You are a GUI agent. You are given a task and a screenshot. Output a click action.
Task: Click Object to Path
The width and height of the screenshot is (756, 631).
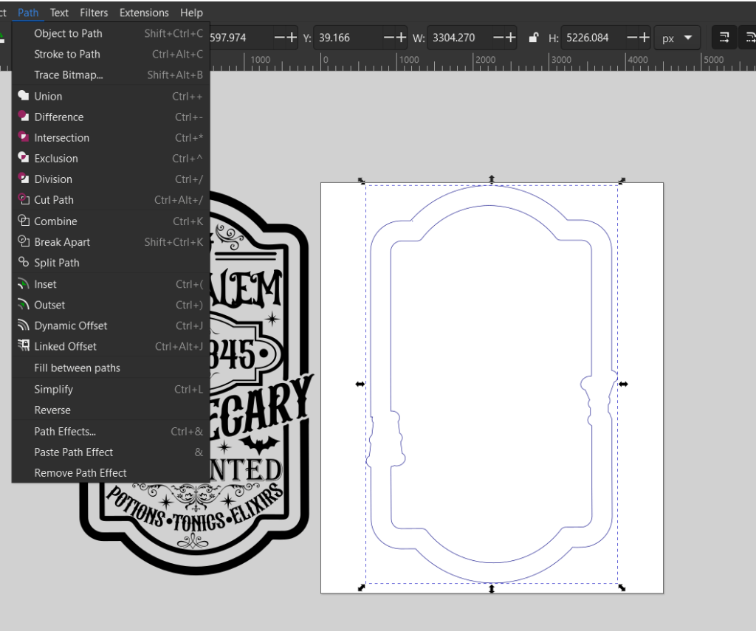68,33
